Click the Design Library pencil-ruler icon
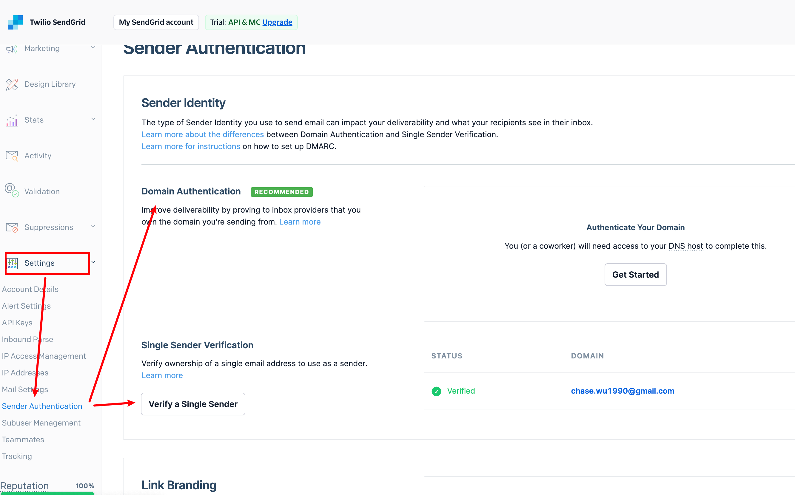795x495 pixels. [x=12, y=84]
